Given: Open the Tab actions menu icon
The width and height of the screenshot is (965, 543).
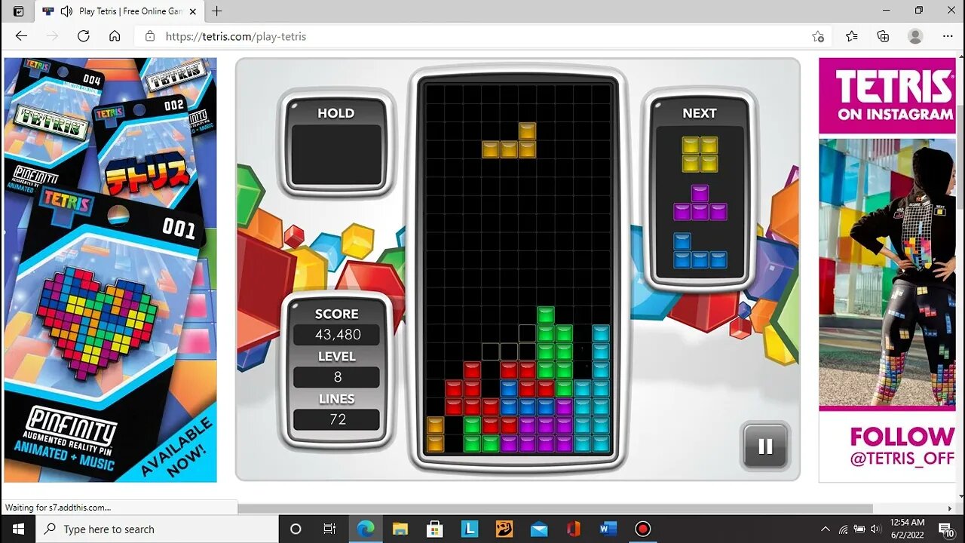Looking at the screenshot, I should pyautogui.click(x=19, y=11).
